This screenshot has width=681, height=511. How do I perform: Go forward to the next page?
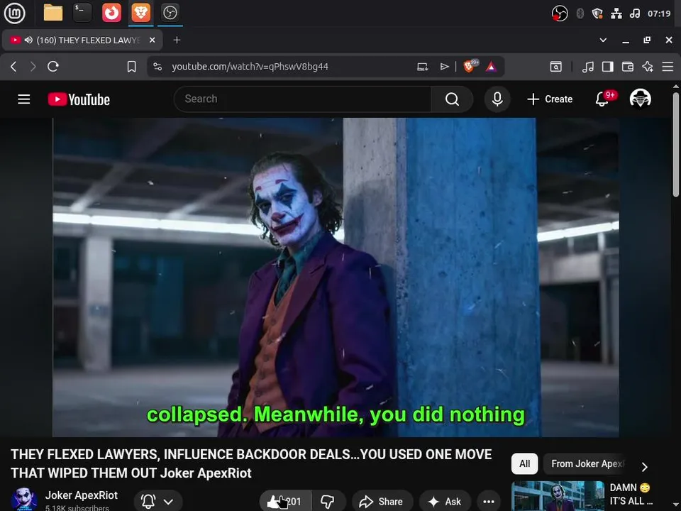[x=33, y=67]
